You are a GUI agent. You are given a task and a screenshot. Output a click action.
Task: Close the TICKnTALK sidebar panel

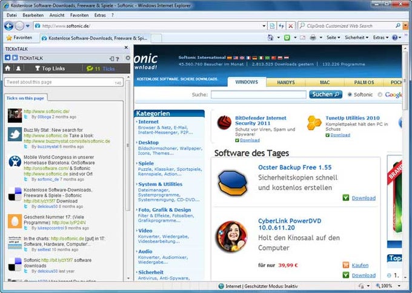(x=126, y=47)
